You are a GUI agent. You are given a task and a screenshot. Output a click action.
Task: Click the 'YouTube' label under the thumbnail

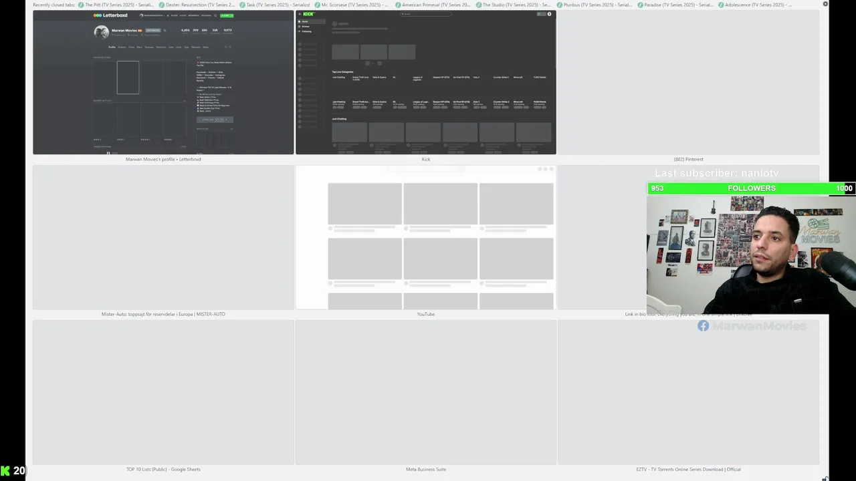coord(426,314)
